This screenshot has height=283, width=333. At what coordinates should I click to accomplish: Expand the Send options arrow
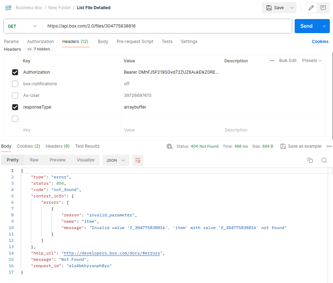(324, 26)
